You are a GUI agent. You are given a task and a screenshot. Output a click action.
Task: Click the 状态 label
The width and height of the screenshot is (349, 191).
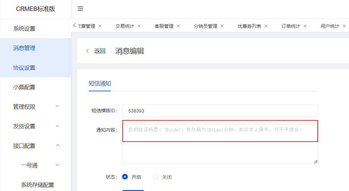coord(111,177)
